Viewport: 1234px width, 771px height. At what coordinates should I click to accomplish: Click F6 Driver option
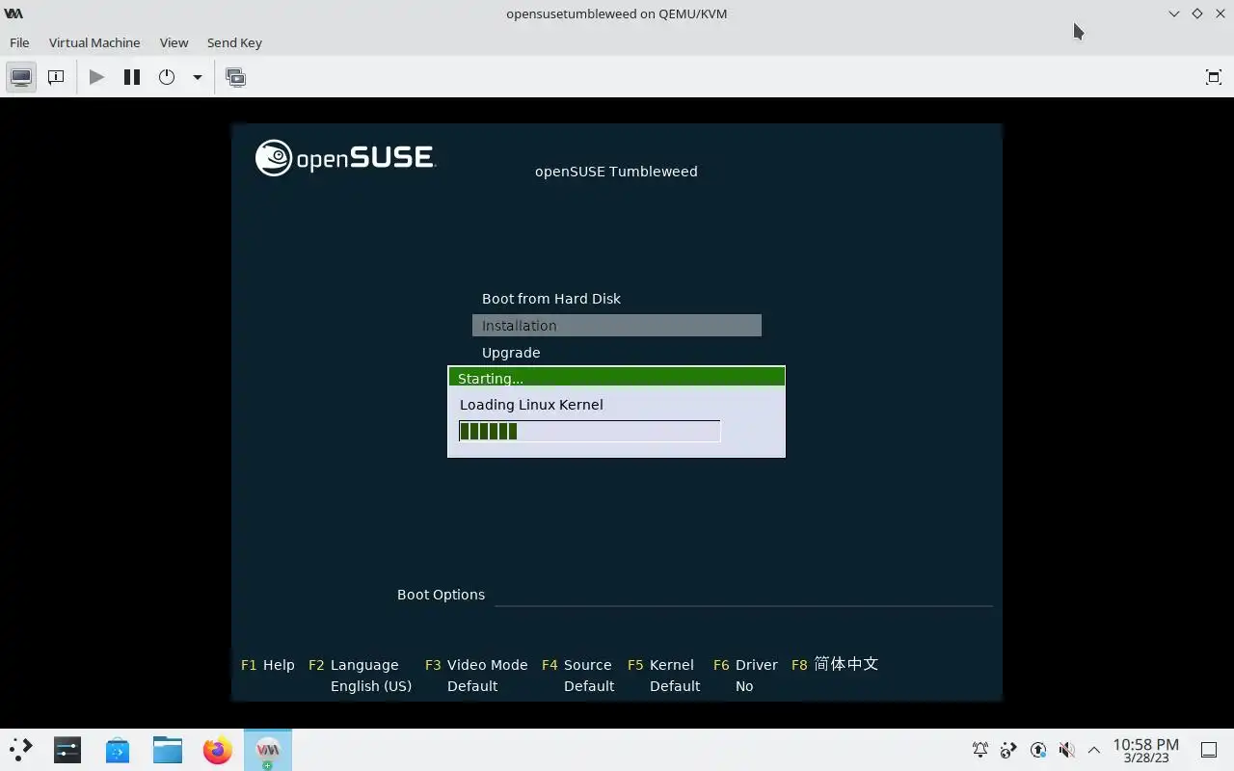[745, 665]
